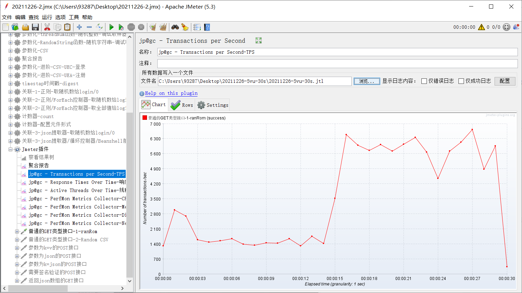This screenshot has width=522, height=293.
Task: Toggle the red series legend for 普通的GET类型接口-1-ranRom
Action: tap(145, 118)
